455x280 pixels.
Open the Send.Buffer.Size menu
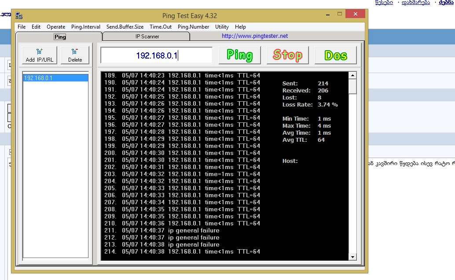[x=125, y=27]
